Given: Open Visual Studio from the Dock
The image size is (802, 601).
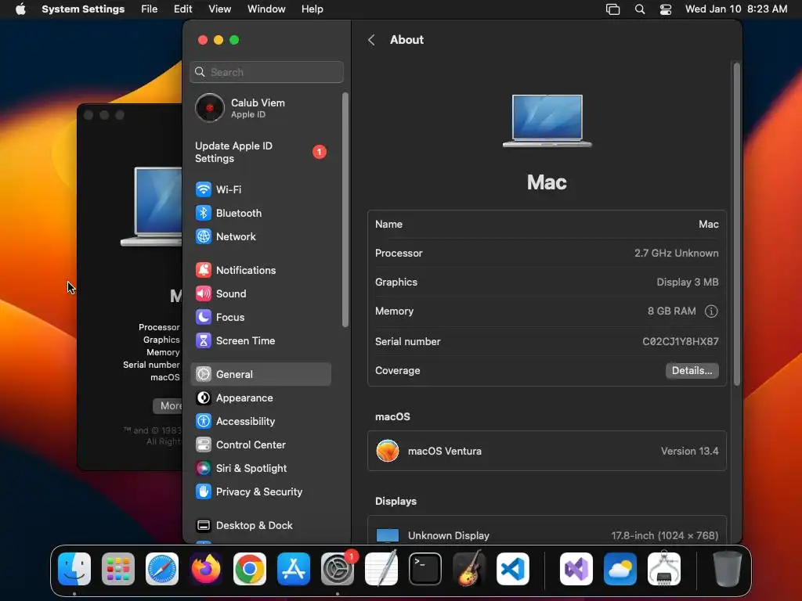Looking at the screenshot, I should pos(576,569).
